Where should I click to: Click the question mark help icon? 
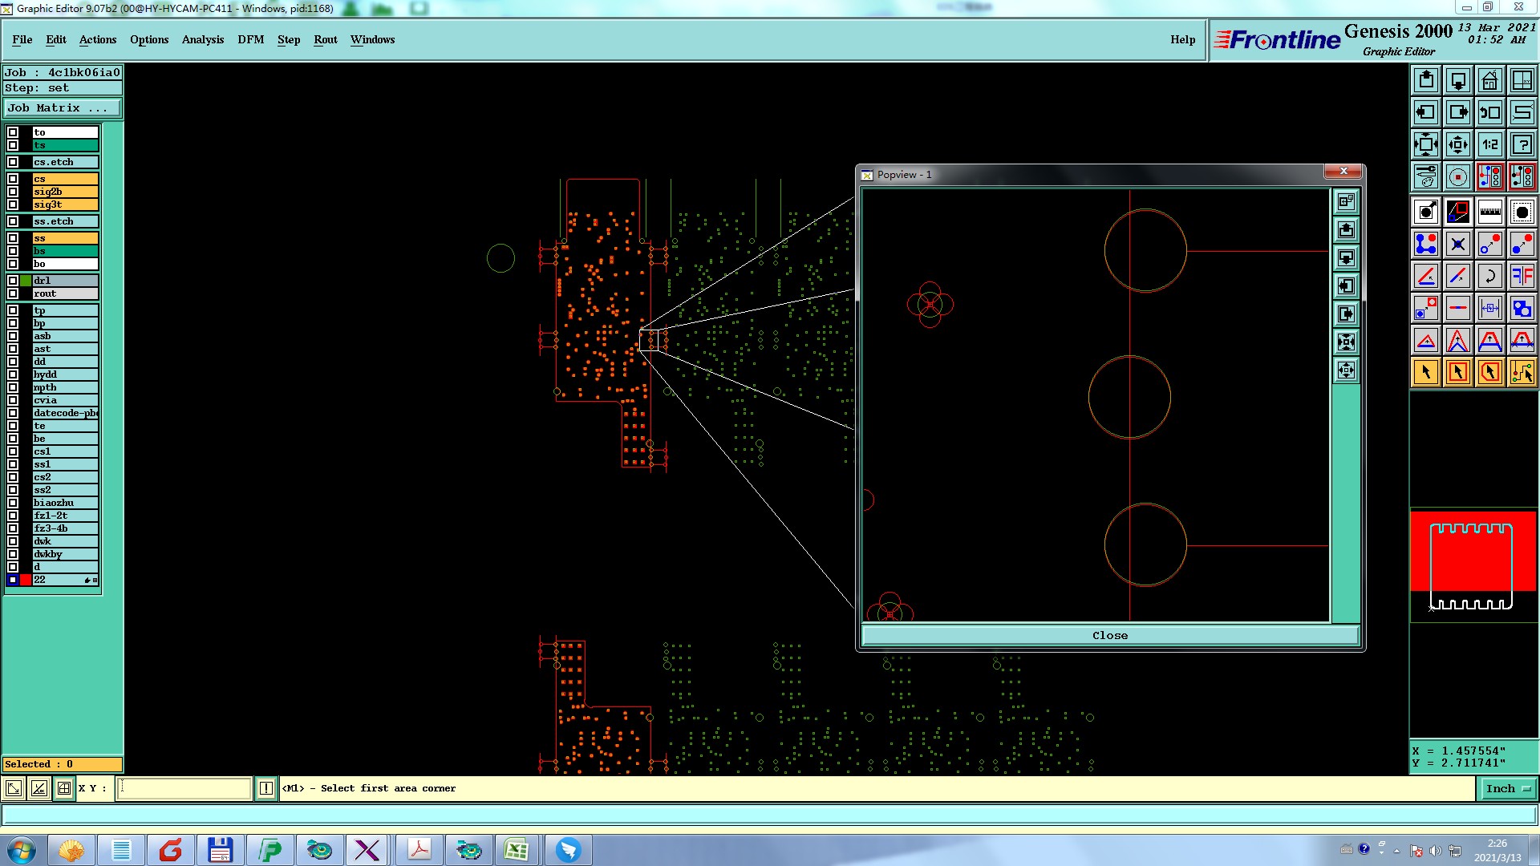pyautogui.click(x=1522, y=144)
